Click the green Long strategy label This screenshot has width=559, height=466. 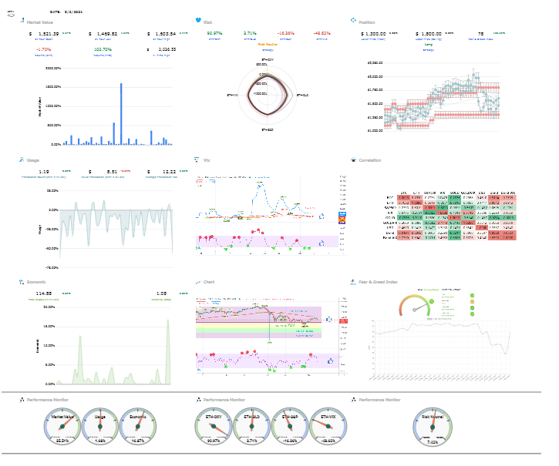point(429,45)
